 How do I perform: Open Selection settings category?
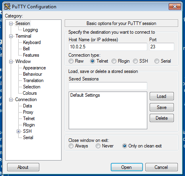pos(31,87)
